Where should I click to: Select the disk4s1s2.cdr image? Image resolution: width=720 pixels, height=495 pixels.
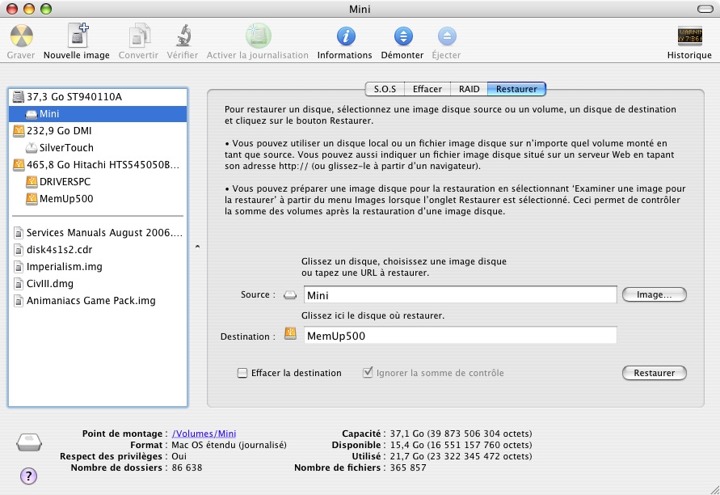98,250
